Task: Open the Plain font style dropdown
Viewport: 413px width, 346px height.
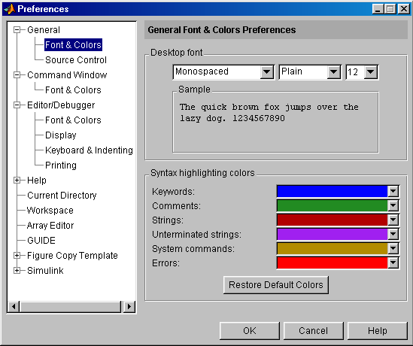Action: pyautogui.click(x=310, y=72)
